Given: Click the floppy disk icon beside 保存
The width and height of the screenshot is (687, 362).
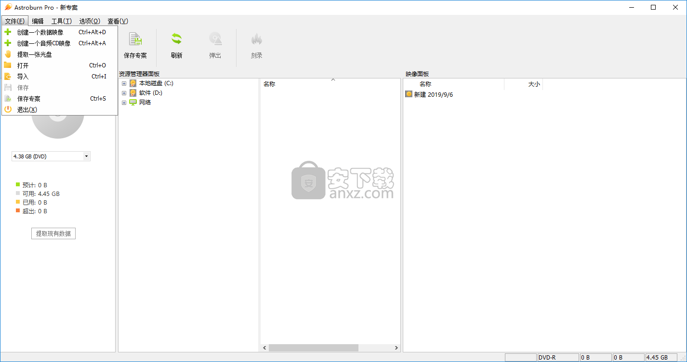Looking at the screenshot, I should [8, 88].
